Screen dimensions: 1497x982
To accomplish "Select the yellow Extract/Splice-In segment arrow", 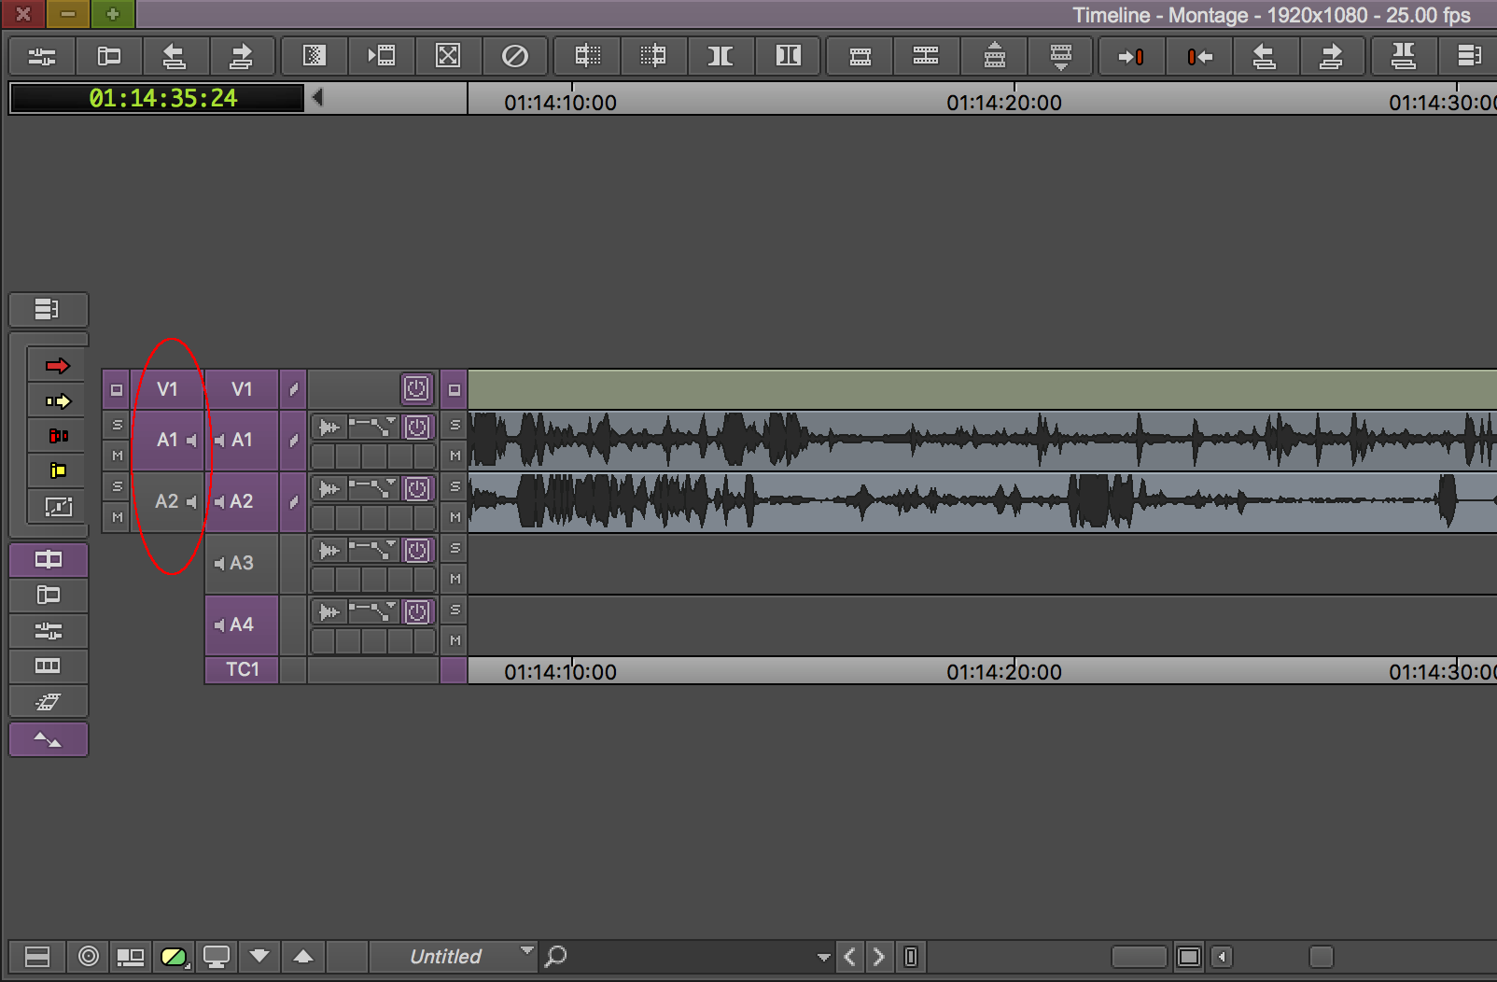I will pyautogui.click(x=58, y=401).
